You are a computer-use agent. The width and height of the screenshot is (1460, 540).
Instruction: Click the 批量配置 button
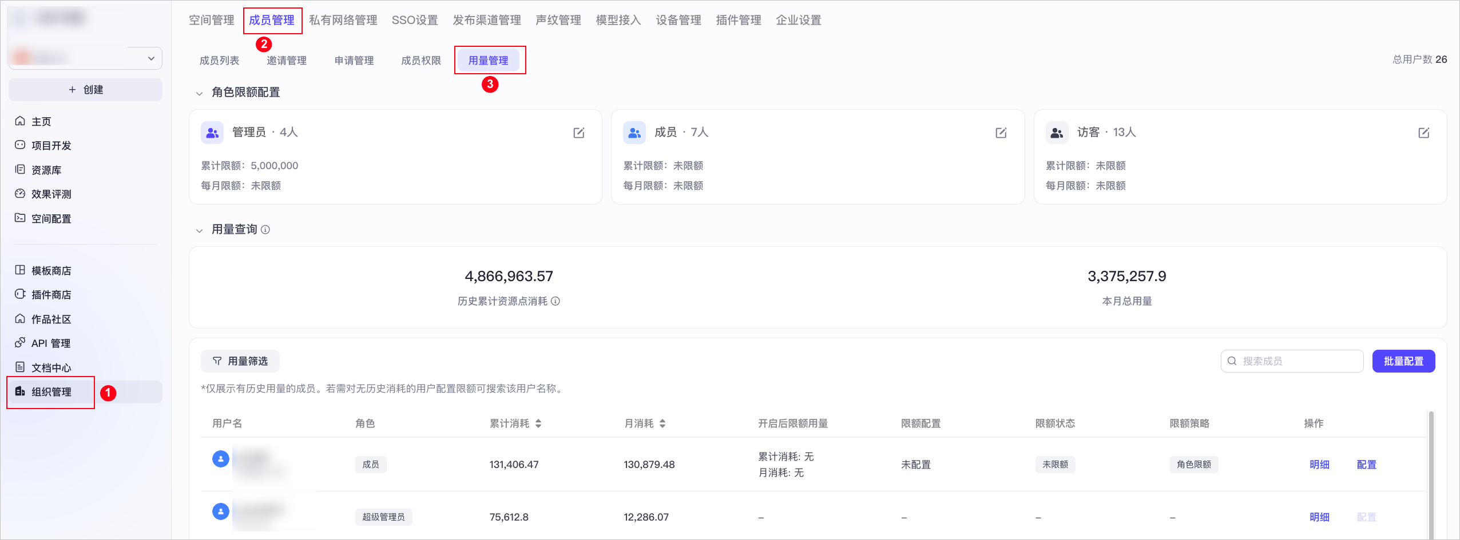point(1403,361)
